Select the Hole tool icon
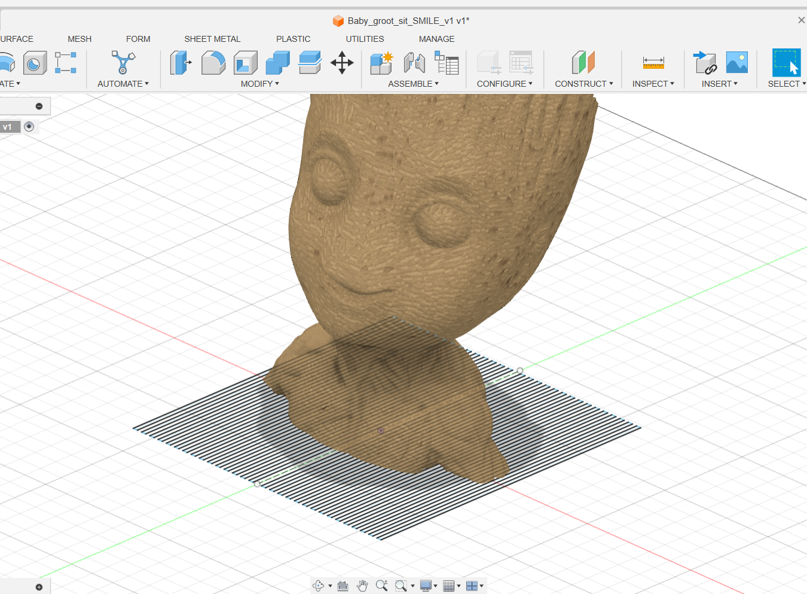This screenshot has width=807, height=594. [35, 63]
